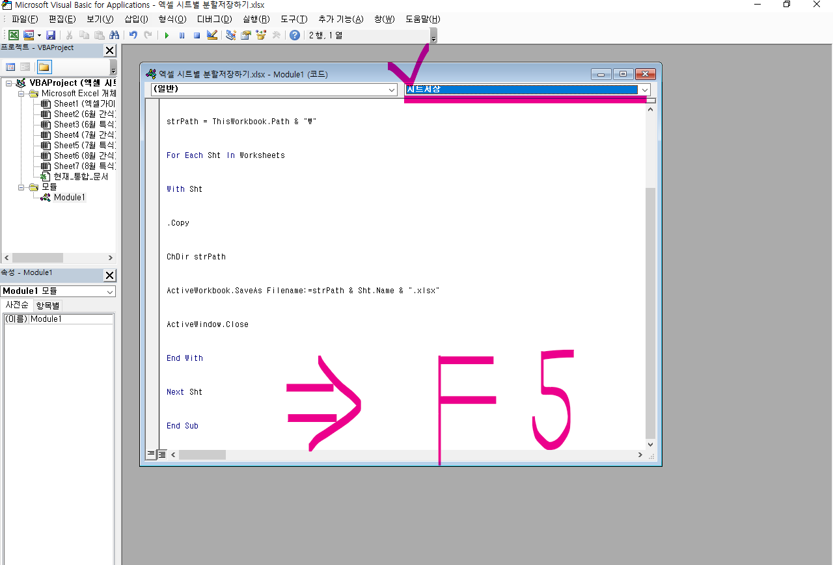
Task: Open the Object Browser icon
Action: pyautogui.click(x=261, y=35)
